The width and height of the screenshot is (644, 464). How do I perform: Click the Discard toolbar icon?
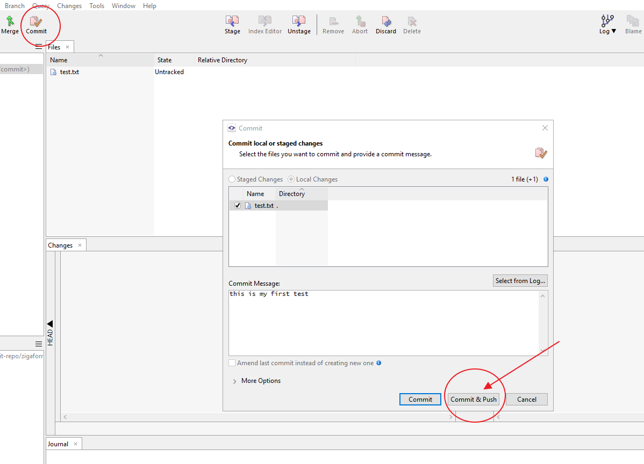[385, 24]
